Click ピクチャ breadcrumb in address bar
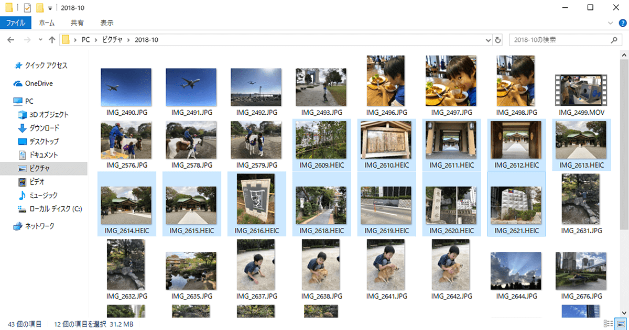This screenshot has width=629, height=330. (112, 40)
